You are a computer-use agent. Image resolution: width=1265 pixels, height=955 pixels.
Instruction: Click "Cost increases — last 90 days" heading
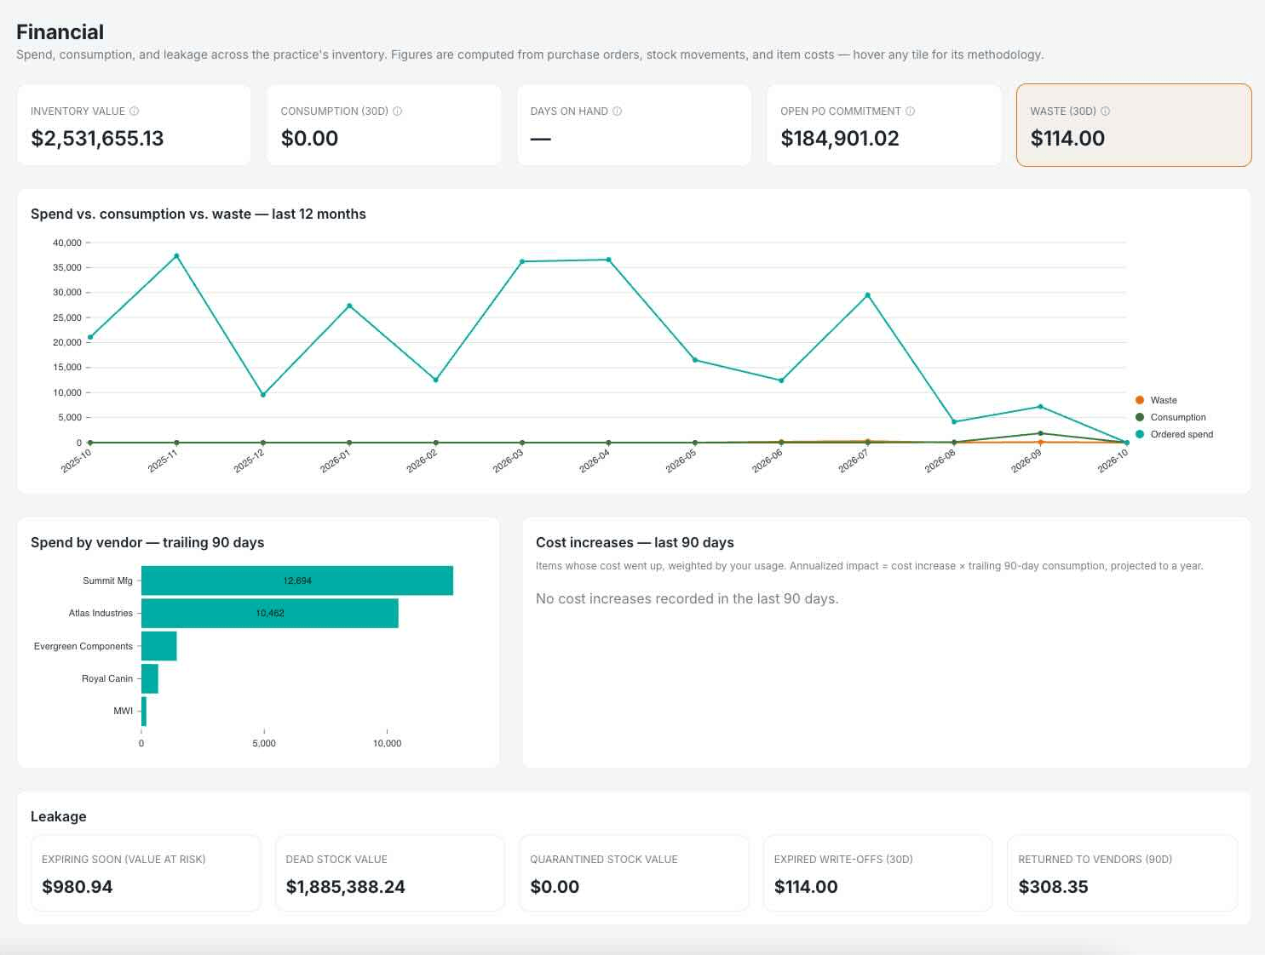pos(635,543)
